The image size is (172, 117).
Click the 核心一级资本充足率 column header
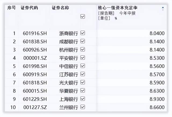(x=118, y=8)
